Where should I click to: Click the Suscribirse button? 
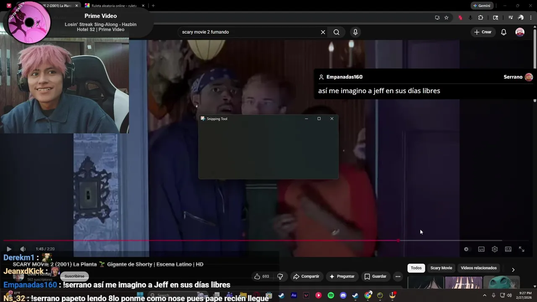tap(74, 276)
